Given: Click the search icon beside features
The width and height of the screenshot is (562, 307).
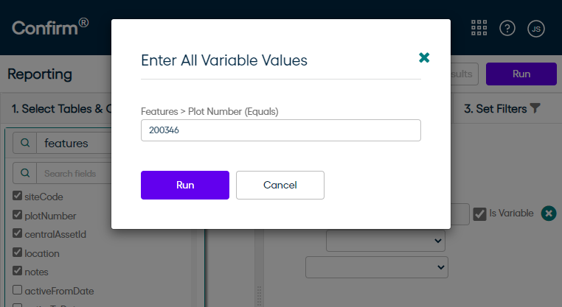Looking at the screenshot, I should tap(25, 143).
